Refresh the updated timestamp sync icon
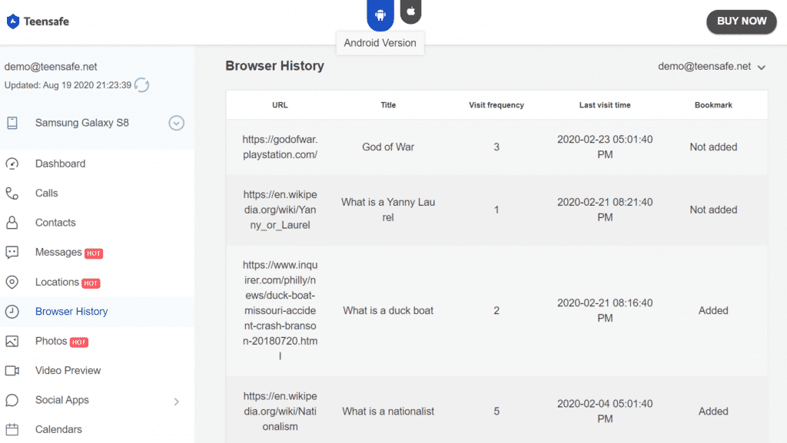 (x=141, y=85)
